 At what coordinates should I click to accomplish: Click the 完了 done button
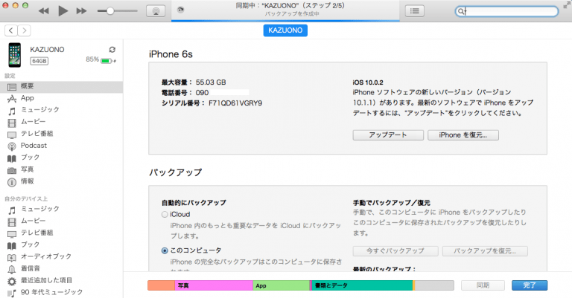[530, 285]
